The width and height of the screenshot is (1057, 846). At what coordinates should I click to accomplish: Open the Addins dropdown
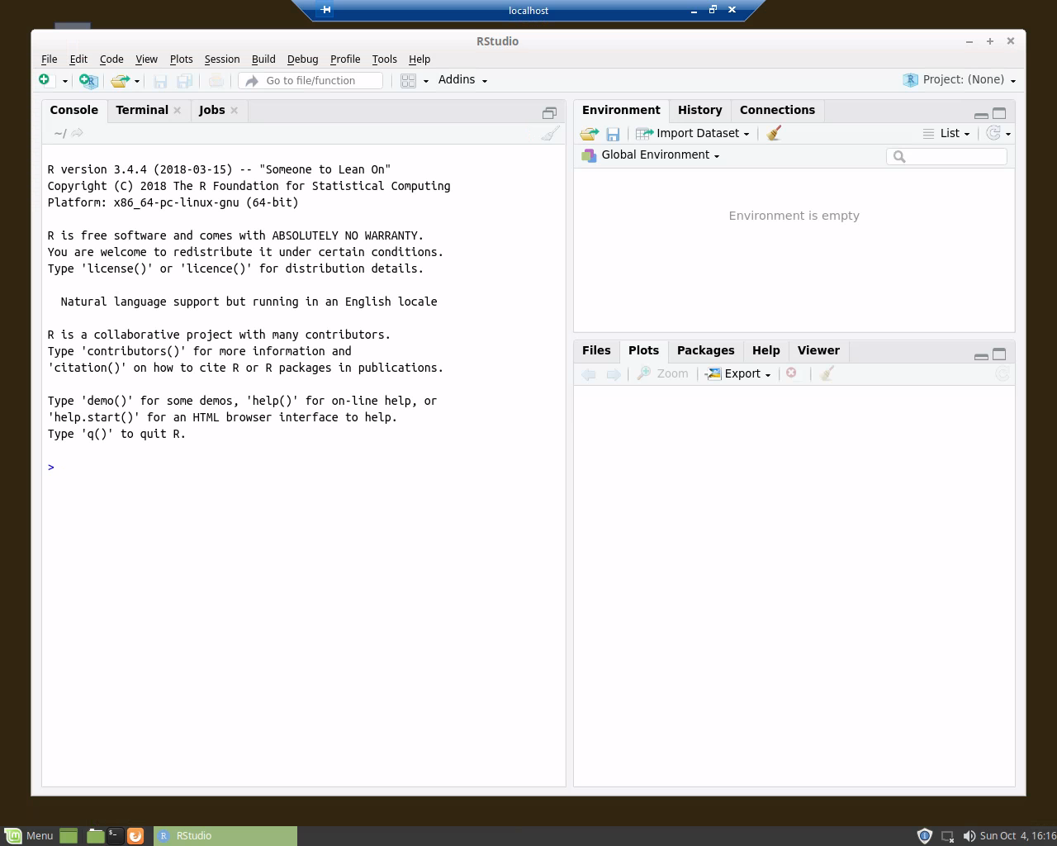tap(462, 80)
